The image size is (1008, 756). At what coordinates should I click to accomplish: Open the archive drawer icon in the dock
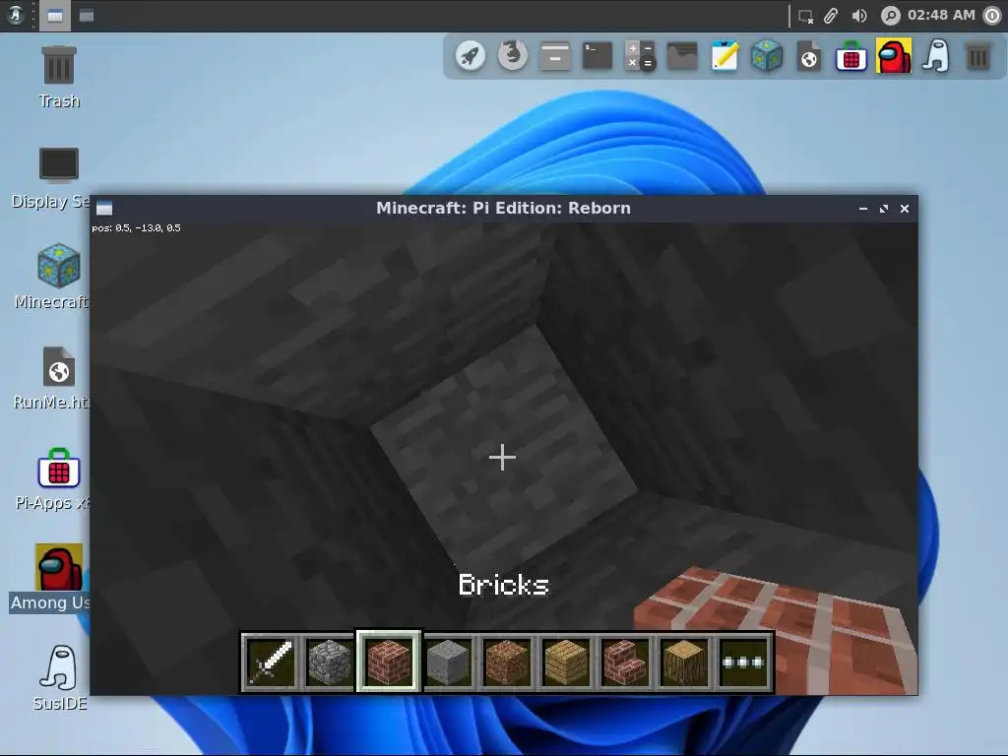(555, 56)
